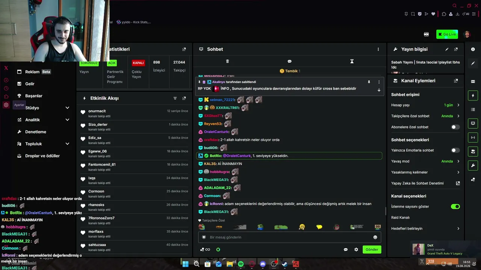Screen dimensions: 481x270
Task: Open Yapay Zeka ile Sohbet Denetimi link
Action: pos(425,183)
